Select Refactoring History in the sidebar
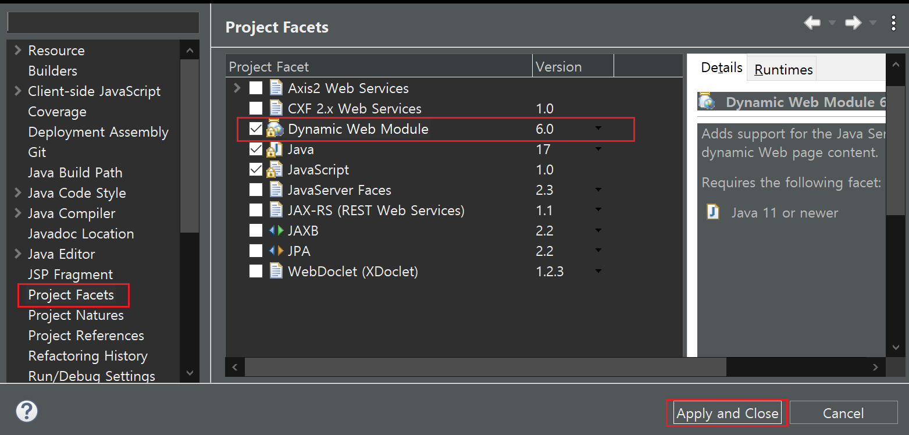This screenshot has width=909, height=435. (88, 356)
